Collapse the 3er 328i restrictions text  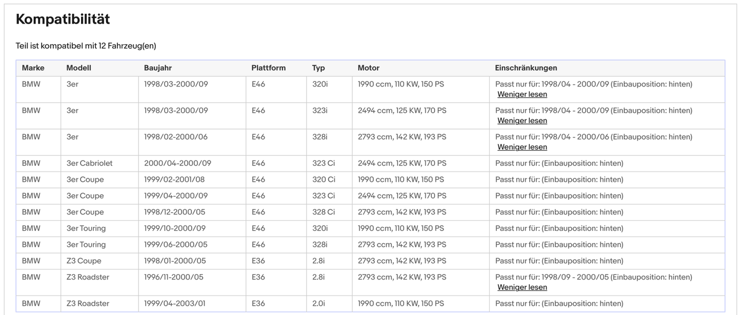(522, 147)
